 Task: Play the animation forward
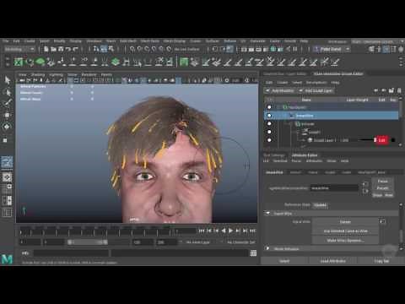pyautogui.click(x=230, y=231)
